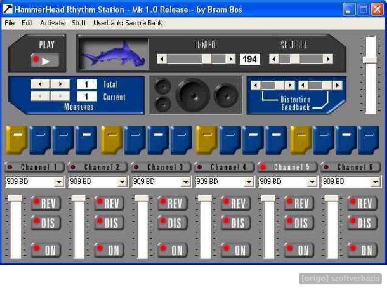387x290 pixels.
Task: Toggle the yellow step pad 5
Action: pyautogui.click(x=112, y=140)
